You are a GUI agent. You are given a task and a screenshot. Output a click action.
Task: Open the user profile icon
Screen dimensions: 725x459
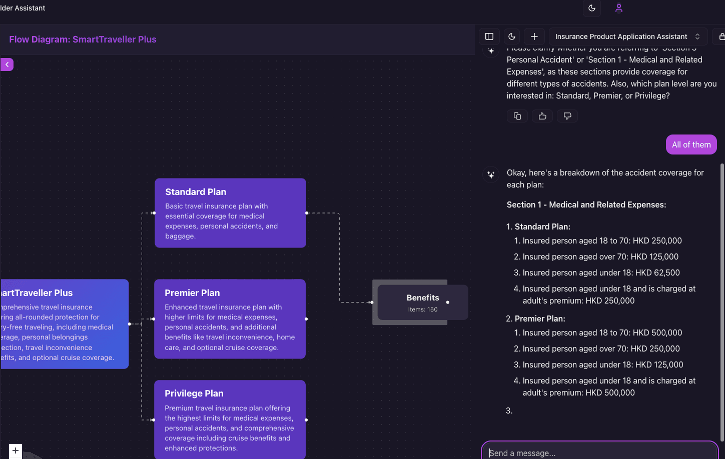619,8
